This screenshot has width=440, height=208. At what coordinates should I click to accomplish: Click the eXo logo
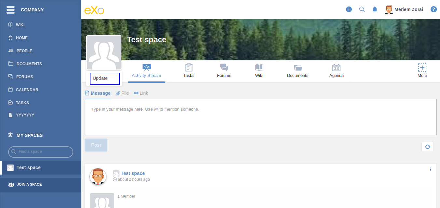[94, 10]
